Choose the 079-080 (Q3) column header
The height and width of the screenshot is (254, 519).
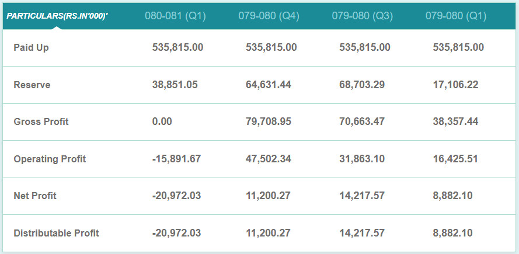(x=363, y=16)
